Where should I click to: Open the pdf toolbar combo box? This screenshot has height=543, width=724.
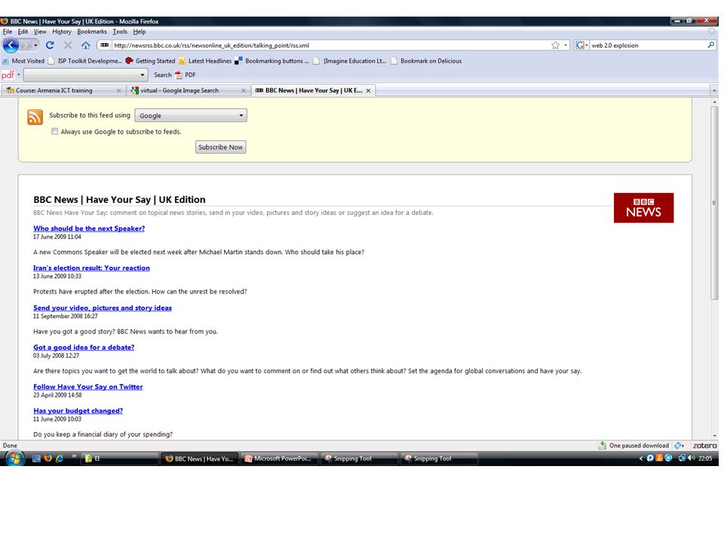85,75
